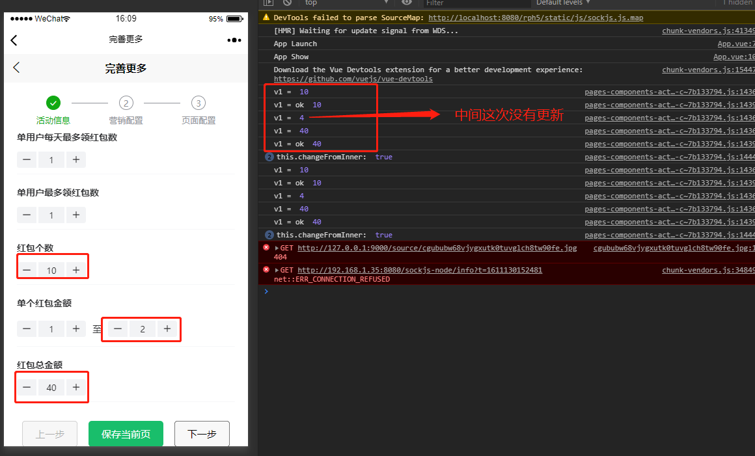This screenshot has height=456, width=755.
Task: Go to step 2 circle above 营销配置
Action: pos(126,103)
